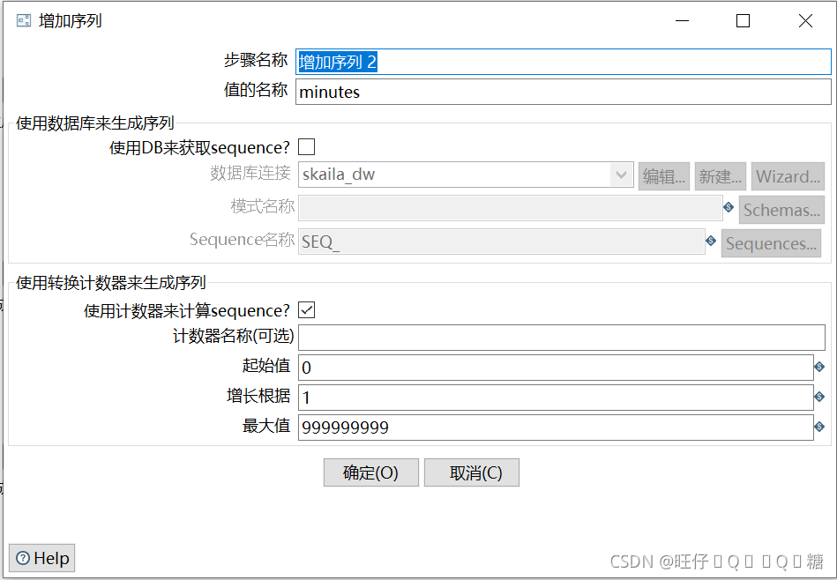Focus the 计数器名称(可选) input field
This screenshot has height=580, width=837.
[562, 338]
